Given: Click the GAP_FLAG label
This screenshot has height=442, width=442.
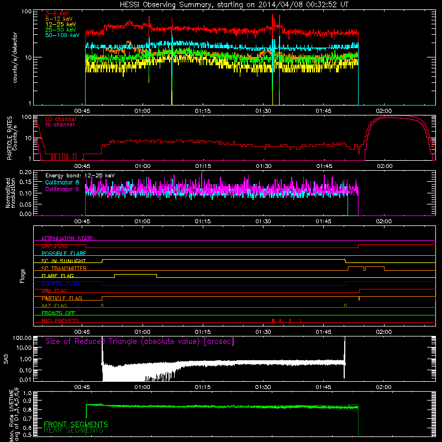Looking at the screenshot, I should [x=54, y=246].
